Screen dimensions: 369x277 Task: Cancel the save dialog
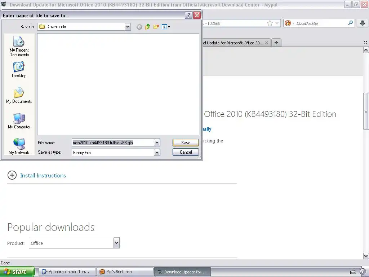pos(186,152)
